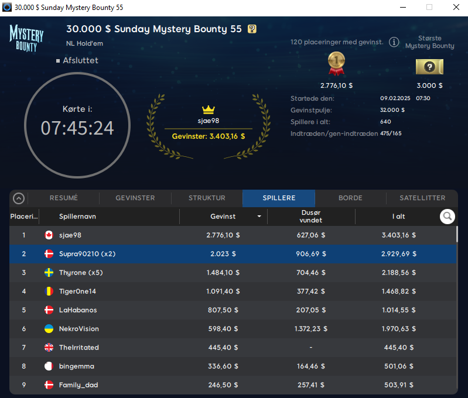468x398 pixels.
Task: Select player row NekroVision
Action: pyautogui.click(x=233, y=329)
